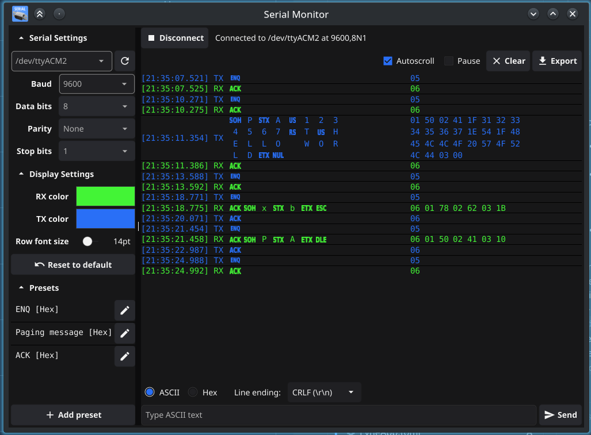
Task: Click the log row timestamped 21:35:21.458
Action: click(x=361, y=239)
